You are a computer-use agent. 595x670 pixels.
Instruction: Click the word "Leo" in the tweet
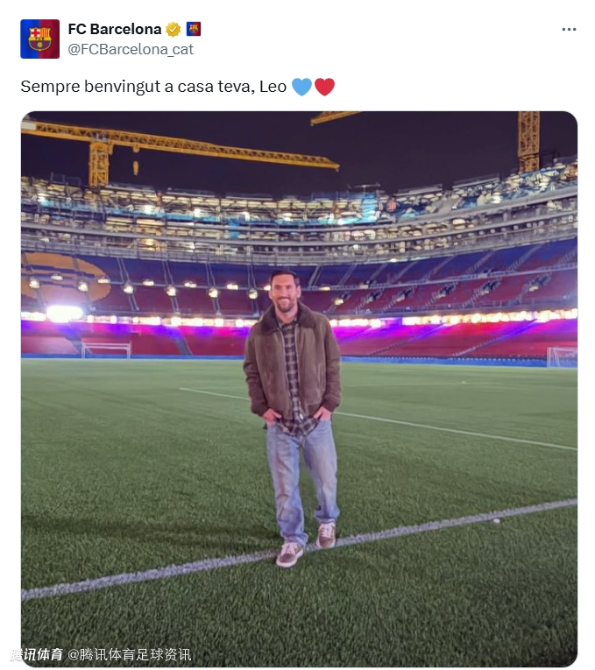[273, 87]
